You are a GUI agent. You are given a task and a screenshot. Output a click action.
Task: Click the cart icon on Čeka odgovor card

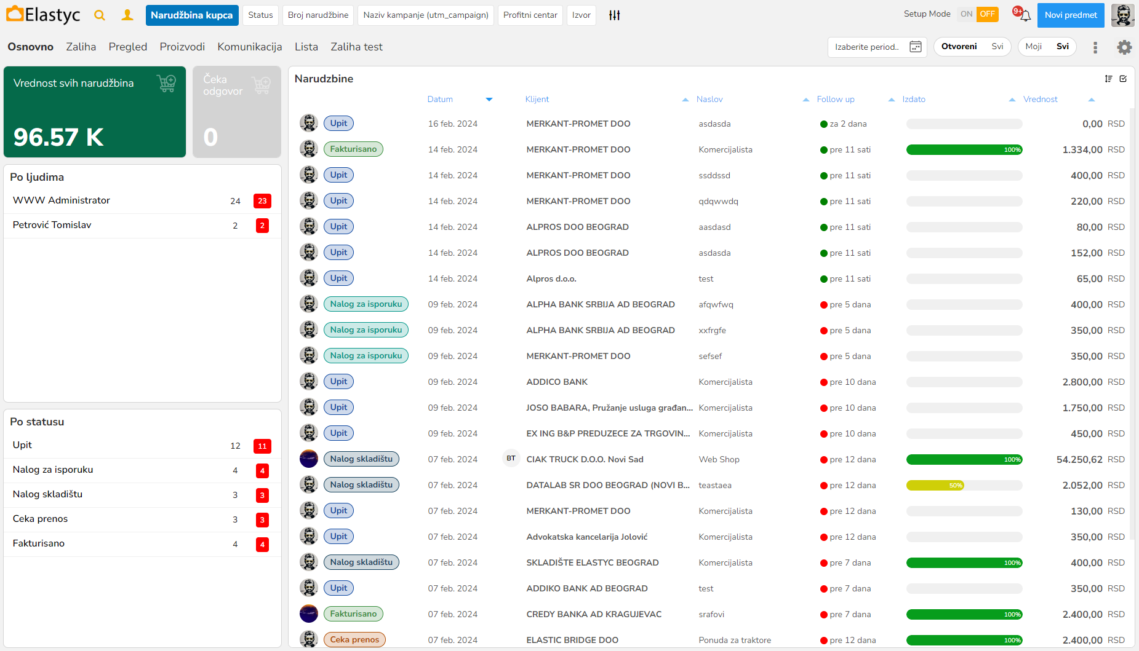262,84
